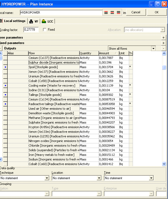
Task: Sort by the Amount column header
Action: tap(109, 53)
